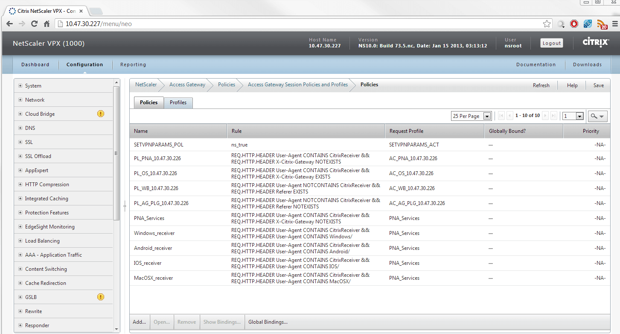620x334 pixels.
Task: Select Cache Redirection in navigation
Action: click(46, 283)
